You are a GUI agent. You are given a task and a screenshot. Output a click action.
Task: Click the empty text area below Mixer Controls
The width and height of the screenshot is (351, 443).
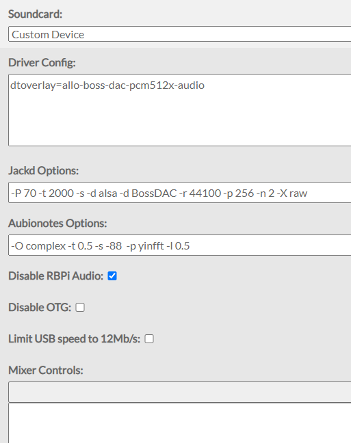click(180, 423)
